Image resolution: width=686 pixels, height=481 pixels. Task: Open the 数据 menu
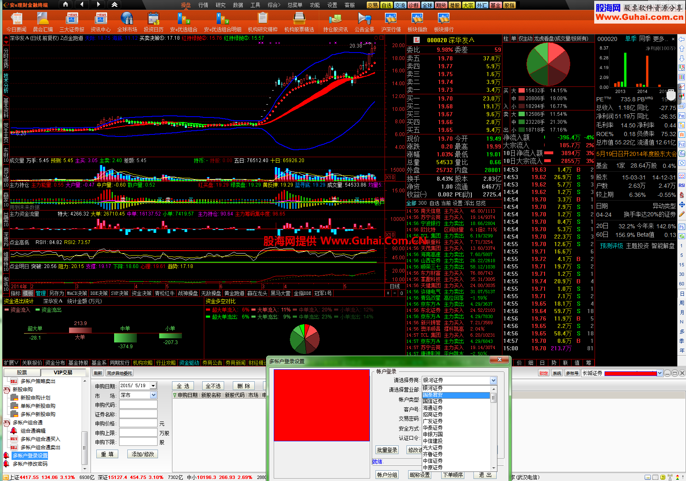click(238, 5)
